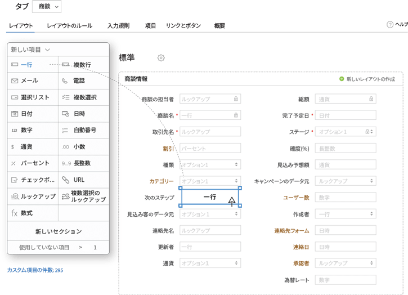
Task: Open the 種類 option dropdown
Action: (210, 165)
